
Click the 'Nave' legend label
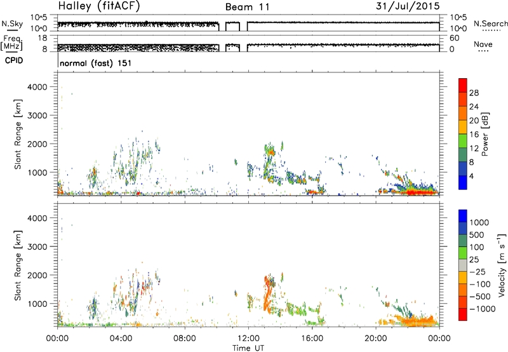(x=483, y=44)
